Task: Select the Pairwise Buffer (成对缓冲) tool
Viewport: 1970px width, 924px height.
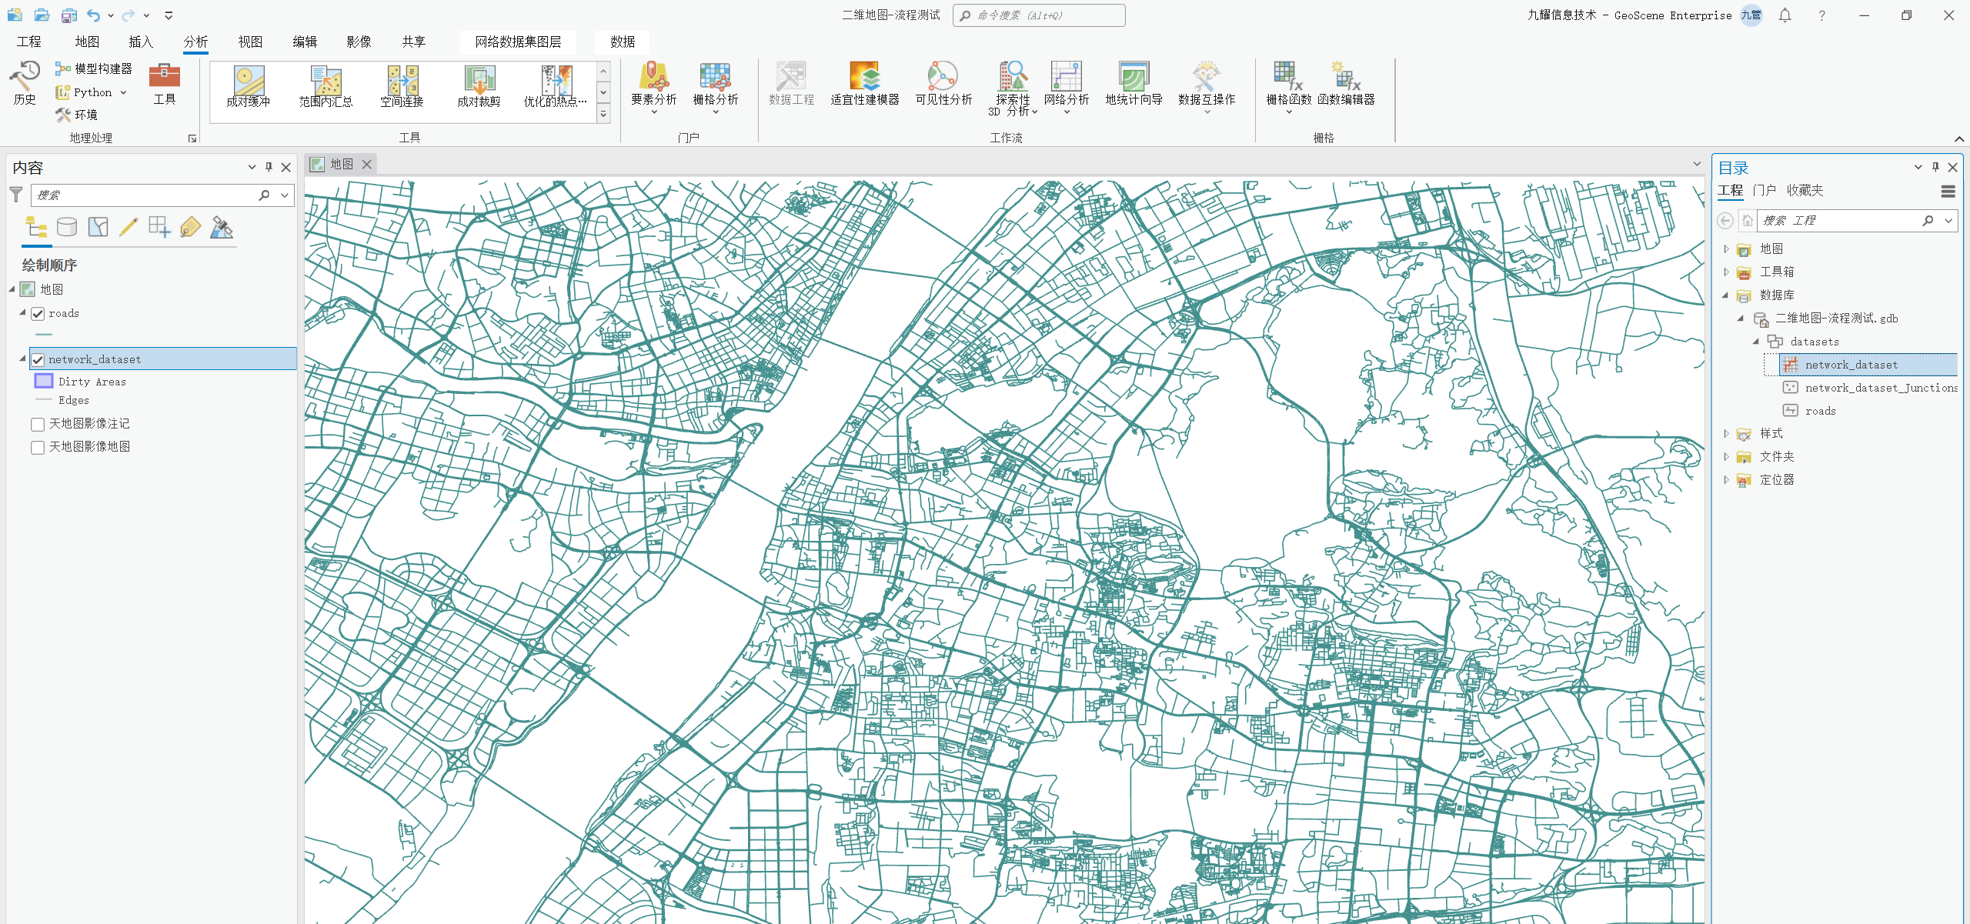Action: click(249, 86)
